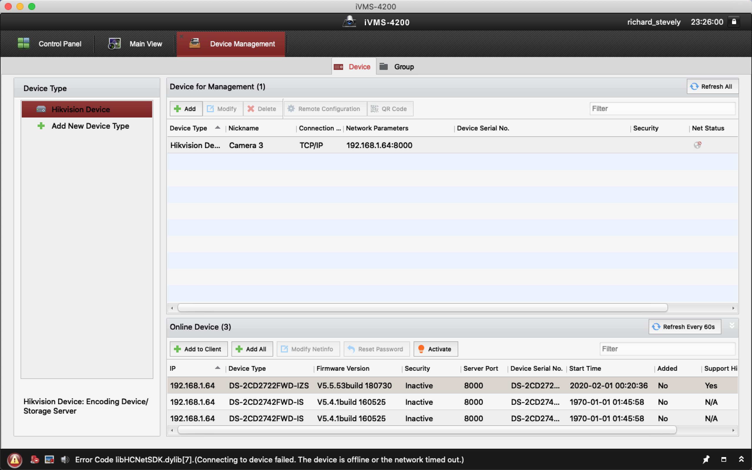Activate the selected inactive camera

click(435, 349)
